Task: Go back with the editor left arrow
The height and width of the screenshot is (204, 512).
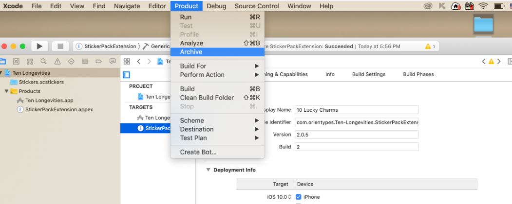Action: click(139, 62)
